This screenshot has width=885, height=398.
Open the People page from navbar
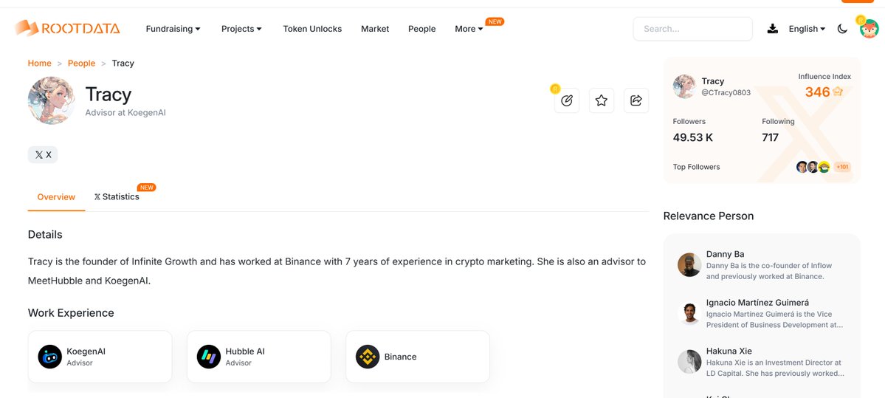point(421,29)
